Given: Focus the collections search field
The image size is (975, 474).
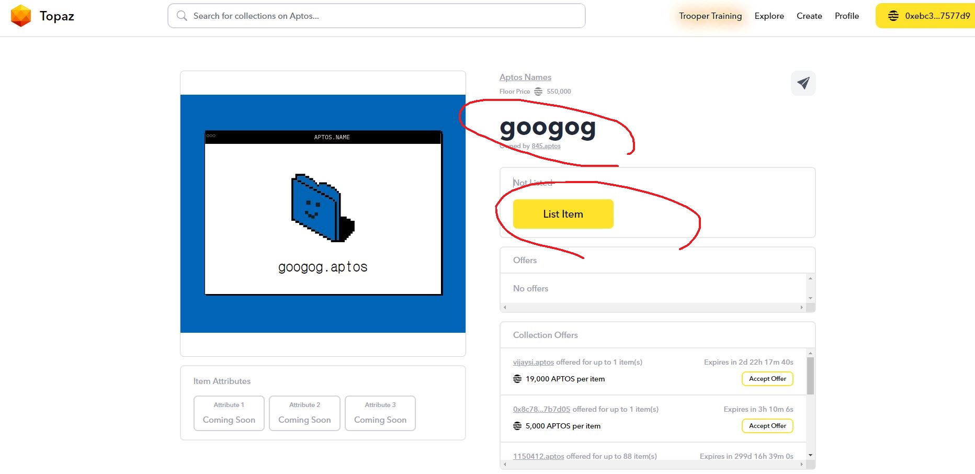Looking at the screenshot, I should [x=376, y=16].
